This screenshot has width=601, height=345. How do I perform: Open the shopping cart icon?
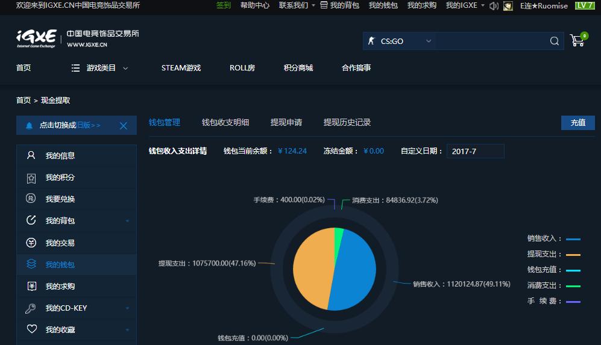click(x=577, y=40)
